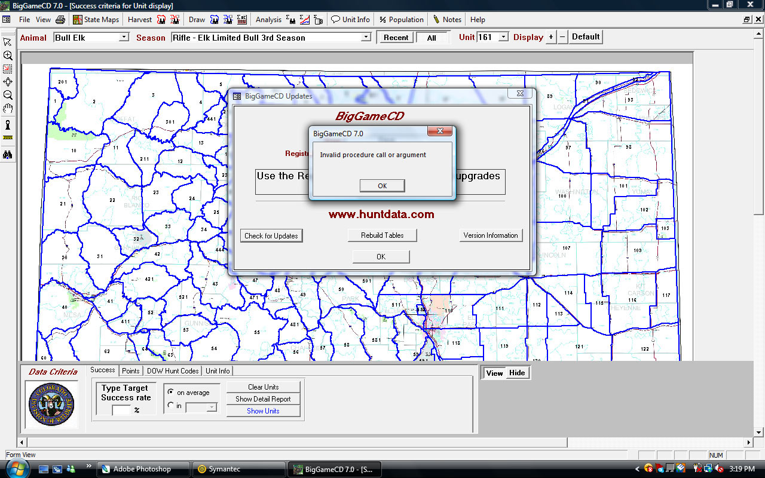Open www.huntdata.com link

click(381, 214)
